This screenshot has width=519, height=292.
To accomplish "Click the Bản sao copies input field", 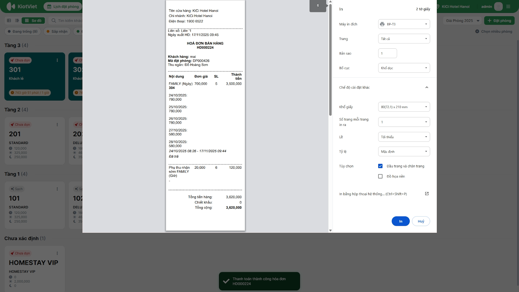I will pos(388,53).
